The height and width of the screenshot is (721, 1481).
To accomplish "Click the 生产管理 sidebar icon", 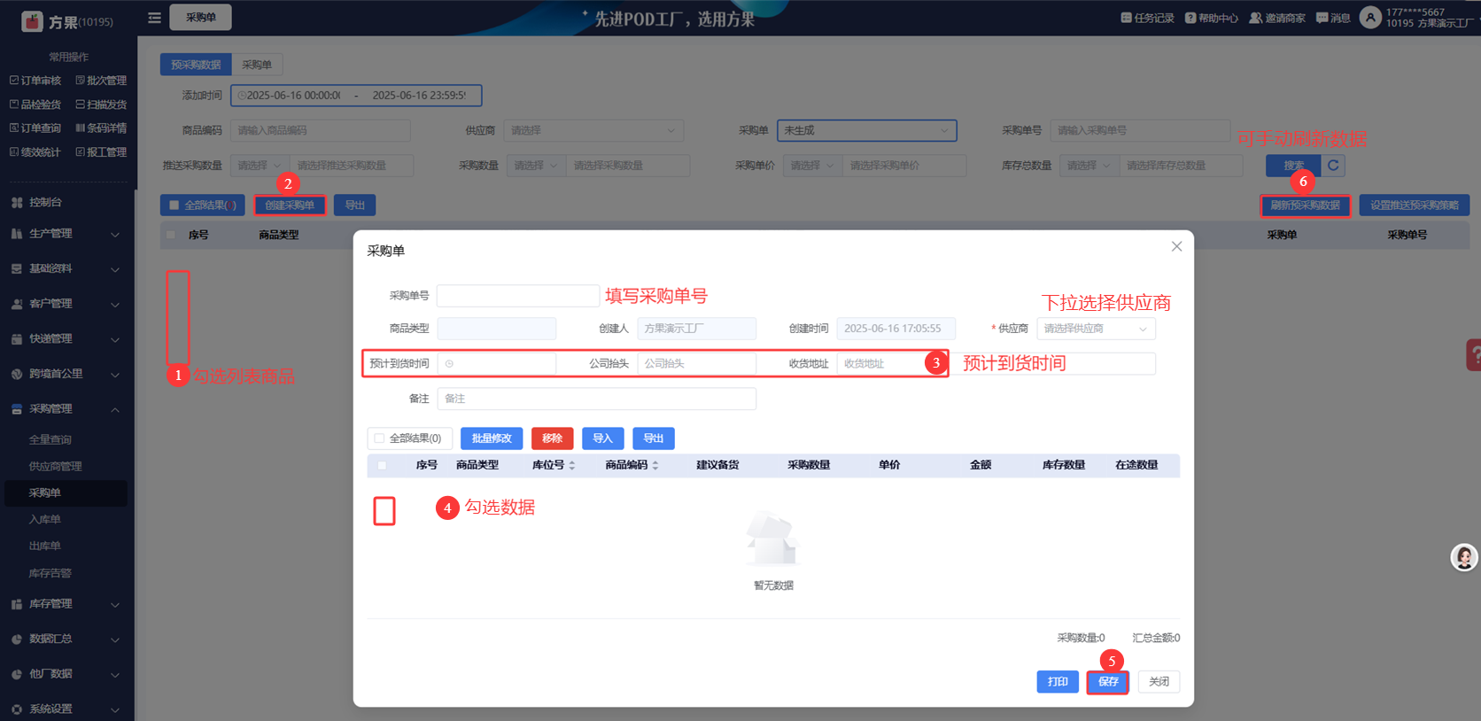I will tap(17, 234).
